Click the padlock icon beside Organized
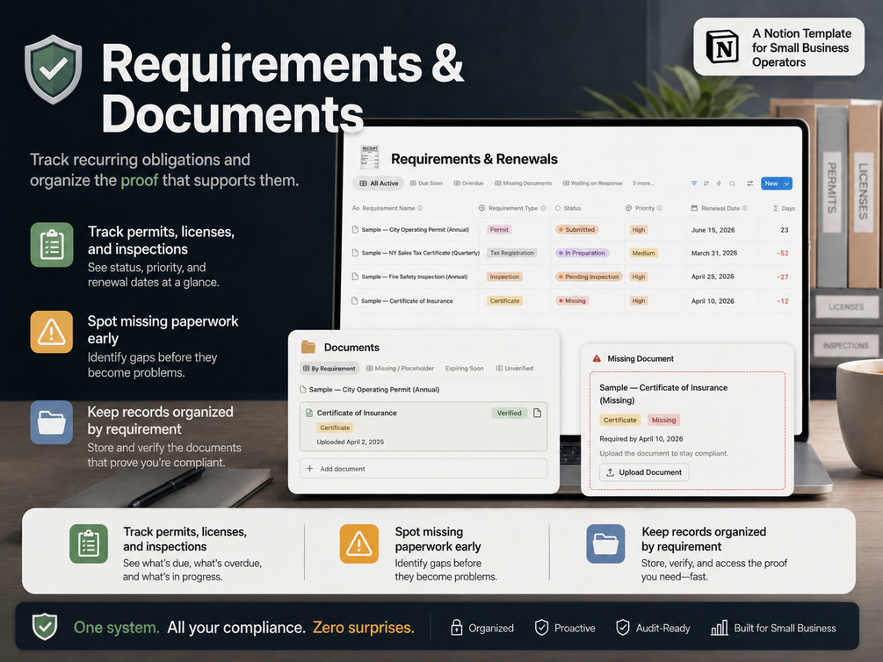Image resolution: width=883 pixels, height=662 pixels. click(457, 627)
